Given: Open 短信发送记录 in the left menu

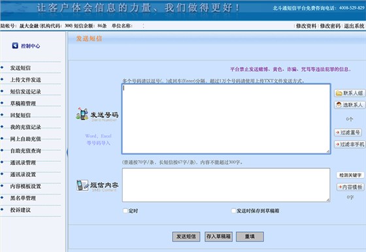Looking at the screenshot, I should (x=25, y=91).
